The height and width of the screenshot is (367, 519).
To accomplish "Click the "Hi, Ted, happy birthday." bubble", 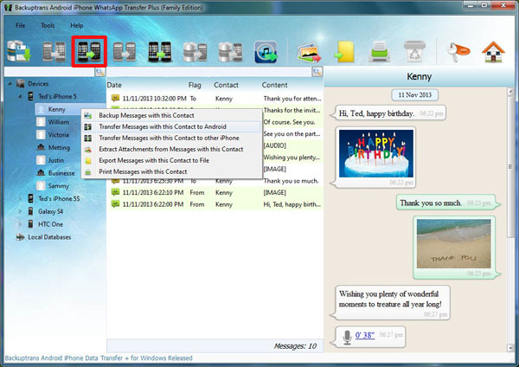I will [388, 113].
